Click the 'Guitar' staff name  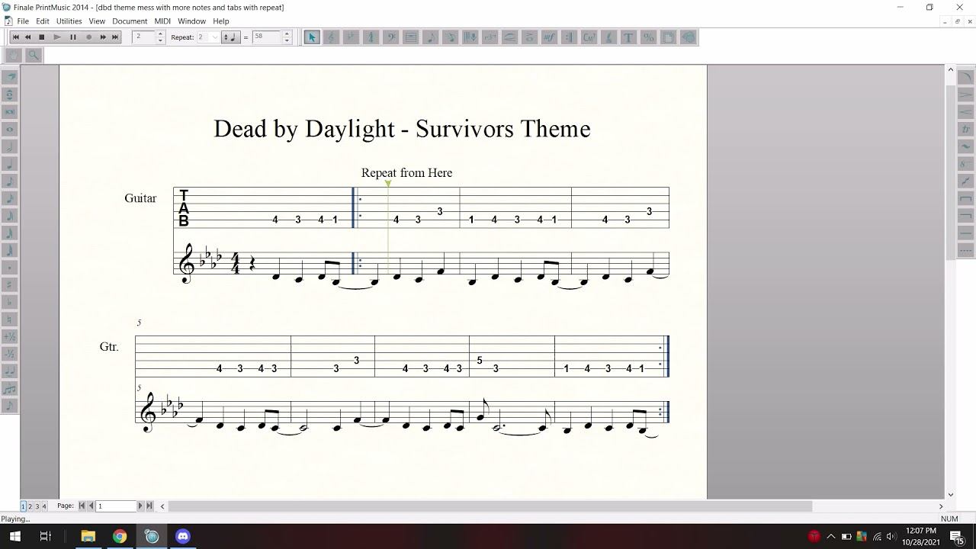pyautogui.click(x=140, y=198)
